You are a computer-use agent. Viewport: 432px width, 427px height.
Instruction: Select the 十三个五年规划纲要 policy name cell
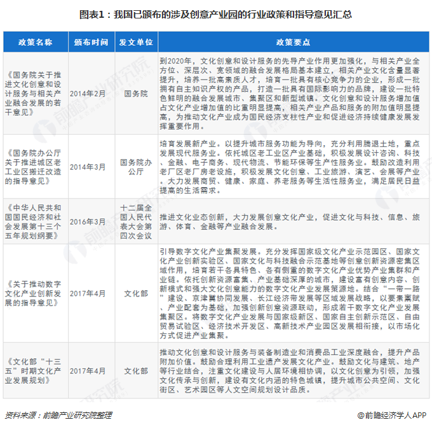point(35,221)
